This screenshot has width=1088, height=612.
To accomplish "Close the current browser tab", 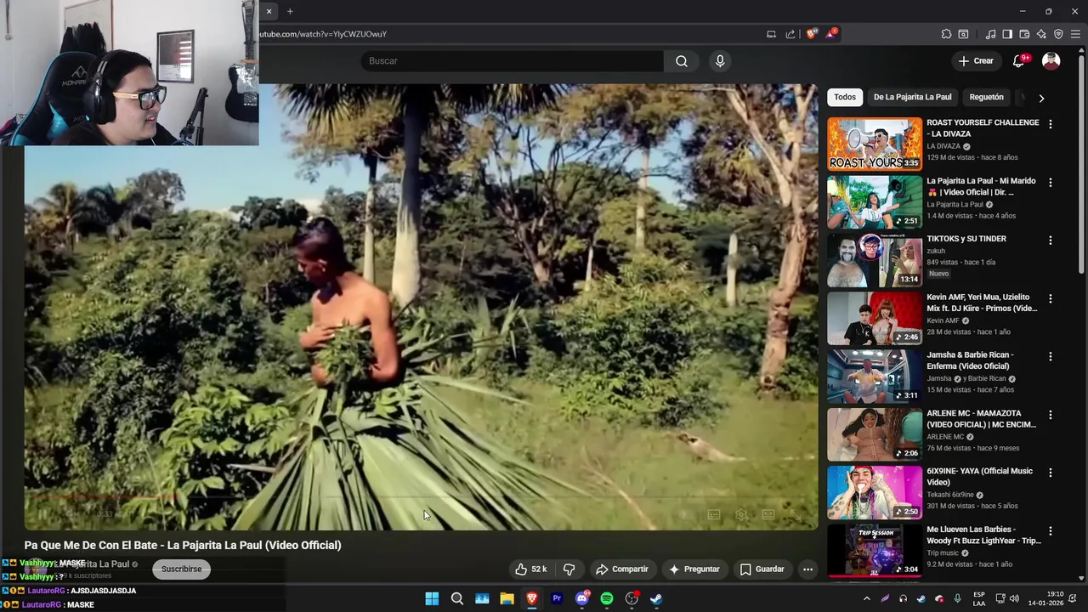I will (x=269, y=11).
